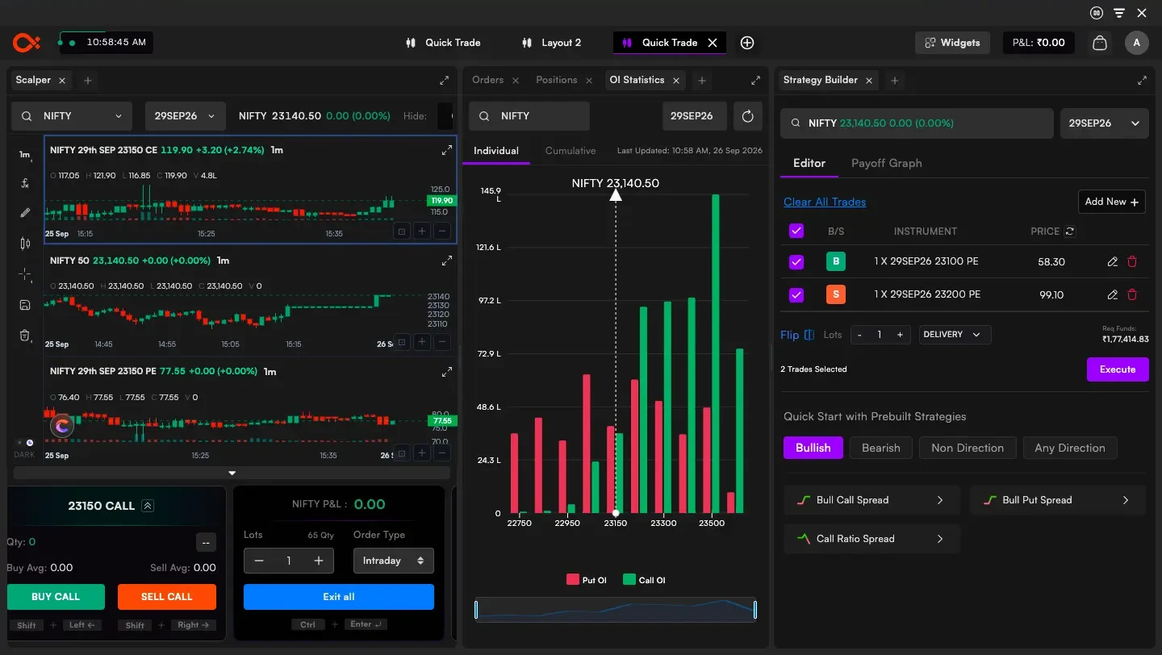This screenshot has width=1162, height=655.
Task: Open Strategy Builder 29SEP26 expiry dropdown
Action: click(x=1104, y=123)
